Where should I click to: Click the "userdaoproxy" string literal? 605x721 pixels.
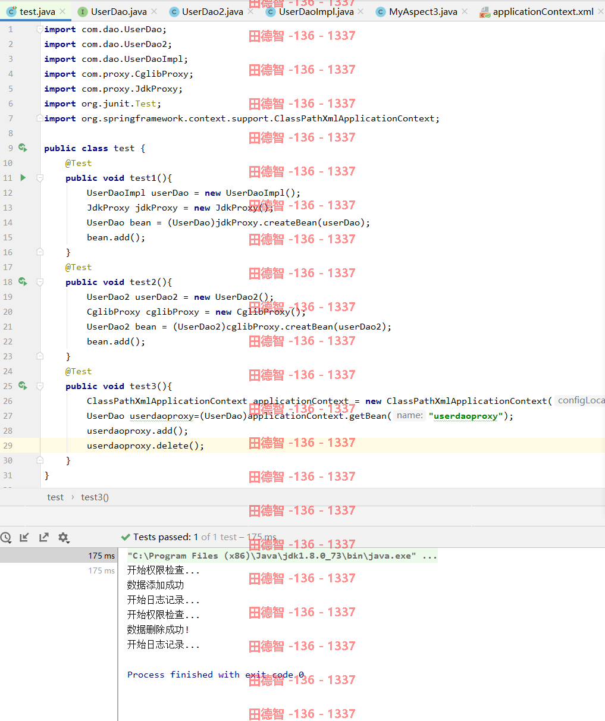(465, 416)
